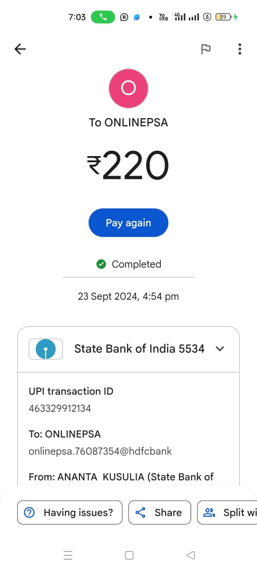
Task: Expand State Bank of India chevron
Action: pyautogui.click(x=220, y=349)
